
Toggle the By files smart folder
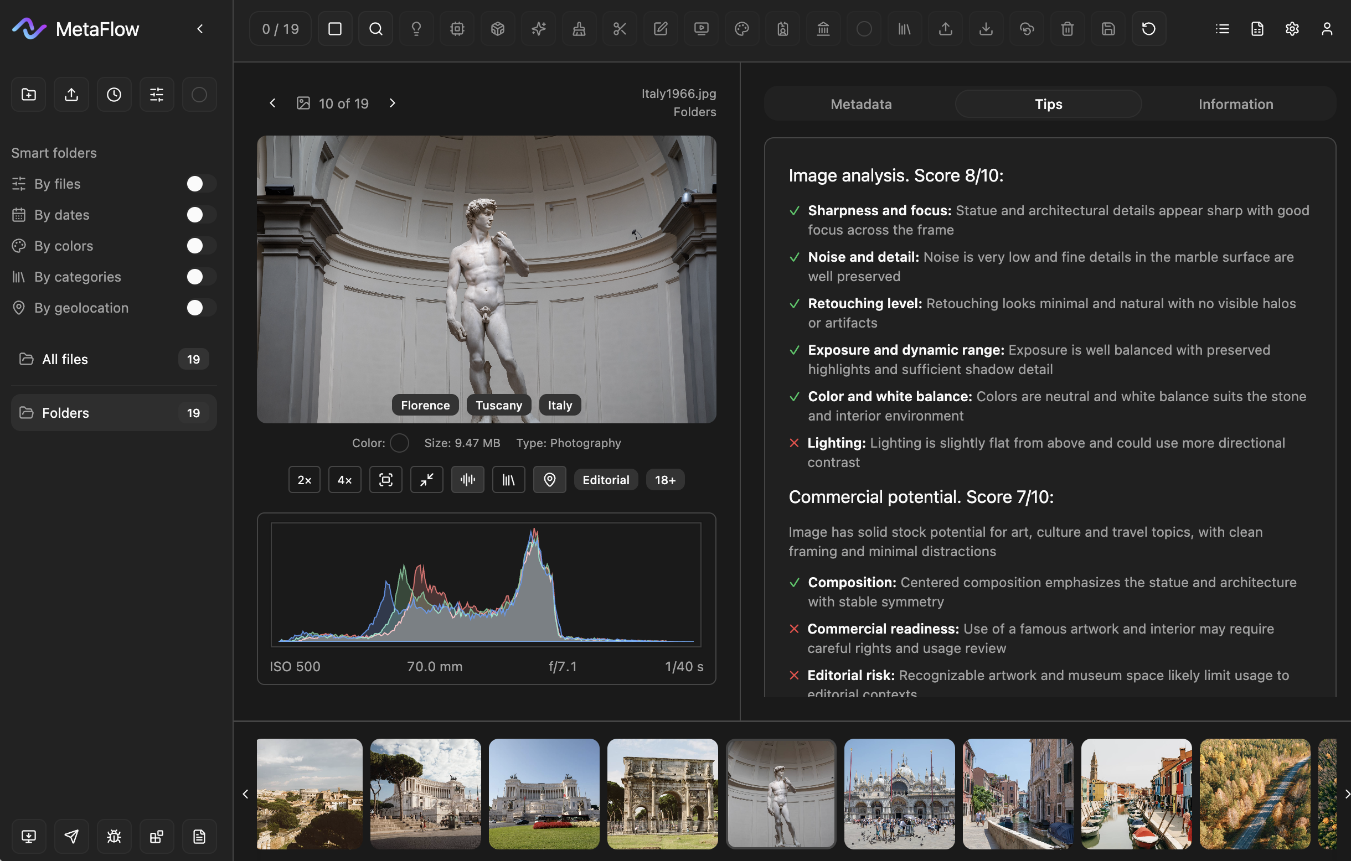(201, 184)
